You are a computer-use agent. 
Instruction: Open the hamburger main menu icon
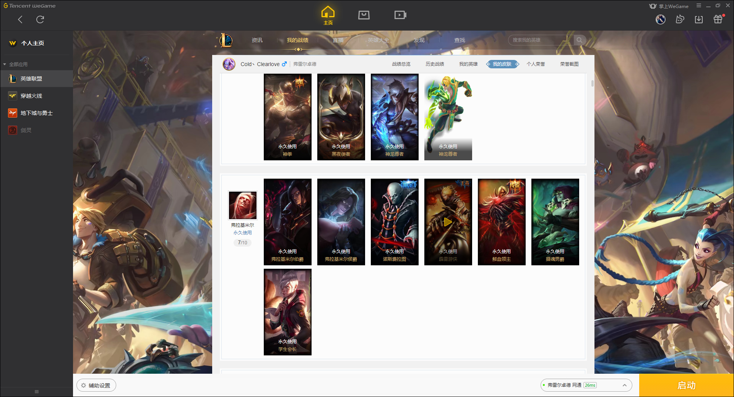[699, 6]
